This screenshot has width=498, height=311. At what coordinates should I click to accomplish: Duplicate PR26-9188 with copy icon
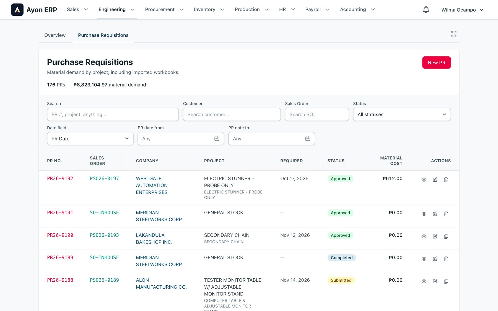[x=446, y=281]
